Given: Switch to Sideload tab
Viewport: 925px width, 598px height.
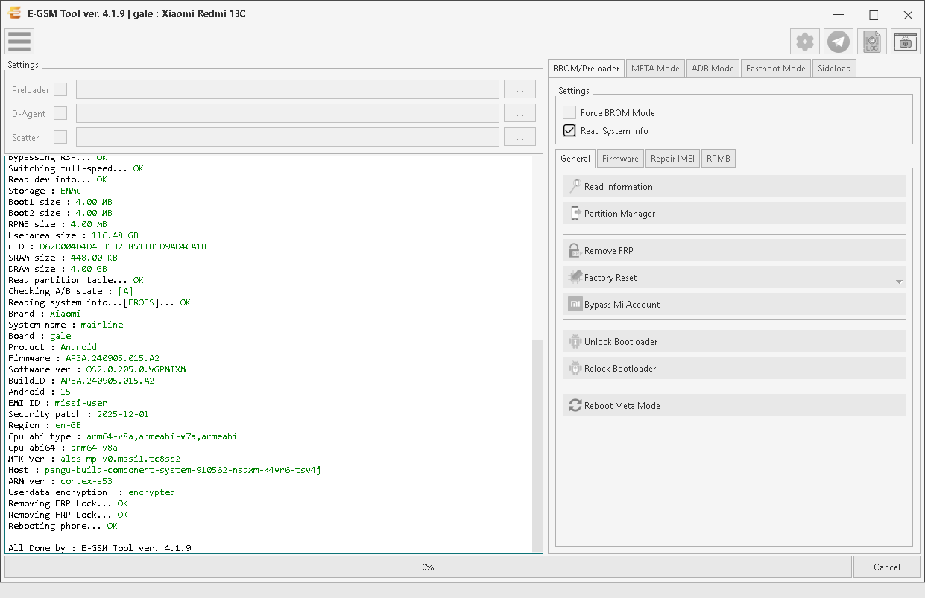Looking at the screenshot, I should (x=834, y=68).
